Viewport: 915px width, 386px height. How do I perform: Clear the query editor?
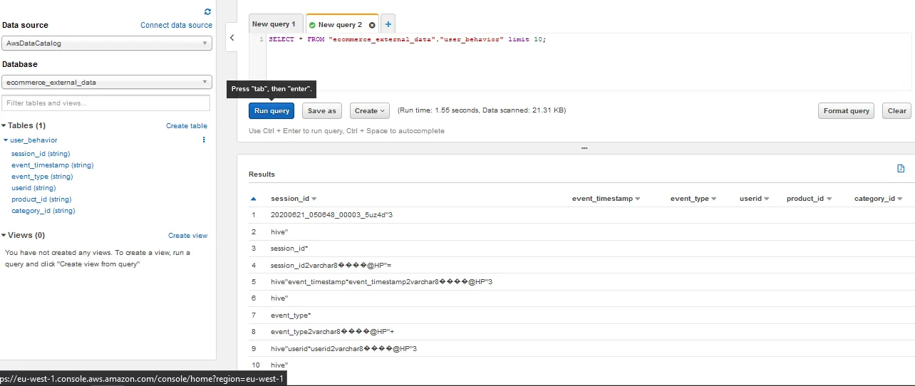coord(897,111)
